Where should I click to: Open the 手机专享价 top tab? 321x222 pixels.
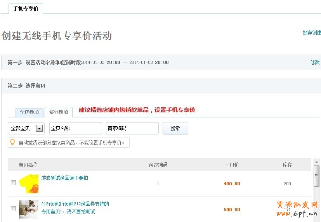point(26,9)
